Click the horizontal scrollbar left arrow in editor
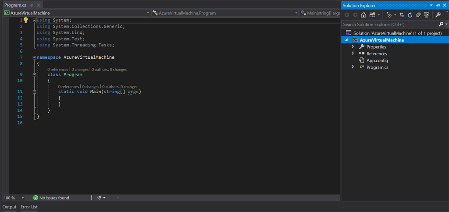449x212 pixels. tap(118, 198)
